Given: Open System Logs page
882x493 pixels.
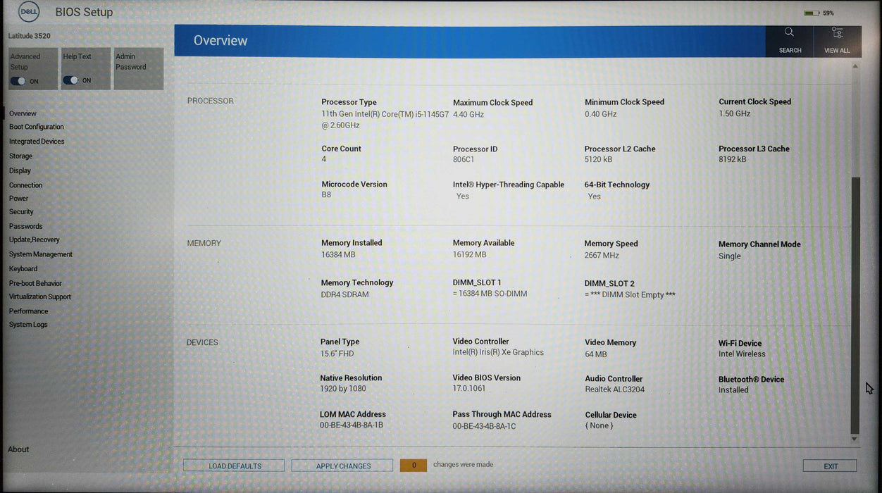Looking at the screenshot, I should [x=28, y=325].
